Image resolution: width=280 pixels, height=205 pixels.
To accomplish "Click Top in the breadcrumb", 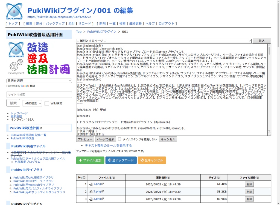I will pyautogui.click(x=79, y=32).
